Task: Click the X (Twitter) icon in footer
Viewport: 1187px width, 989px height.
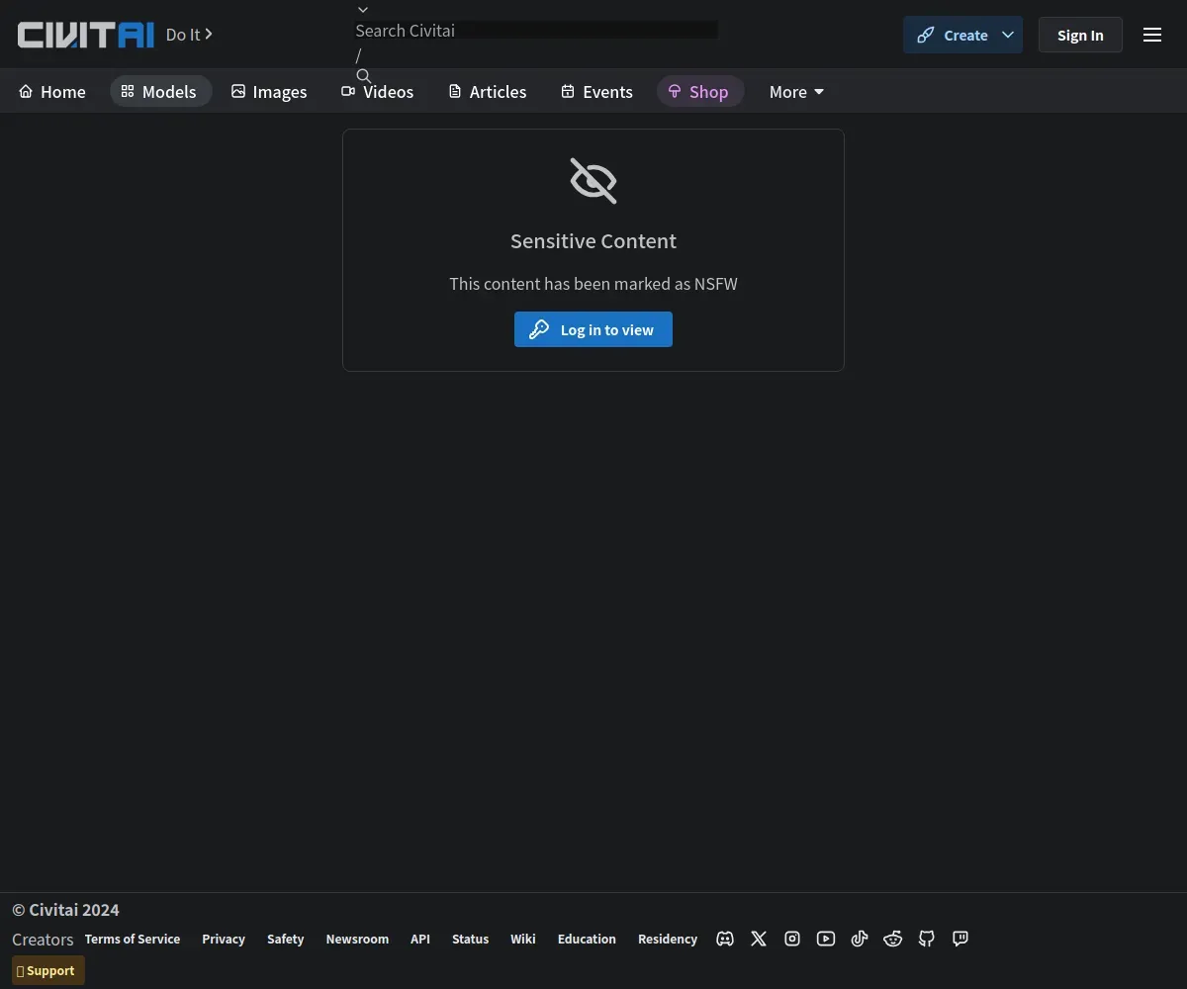Action: click(x=759, y=939)
